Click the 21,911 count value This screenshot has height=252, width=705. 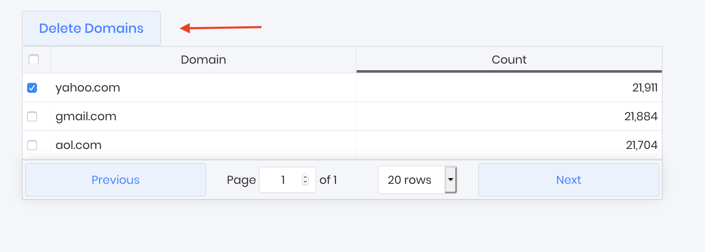[x=645, y=88]
